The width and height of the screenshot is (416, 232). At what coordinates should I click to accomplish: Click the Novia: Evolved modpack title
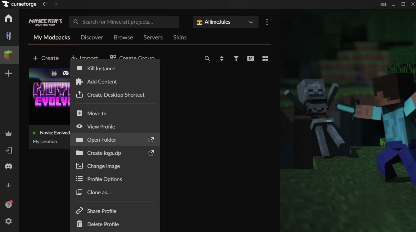pyautogui.click(x=55, y=133)
